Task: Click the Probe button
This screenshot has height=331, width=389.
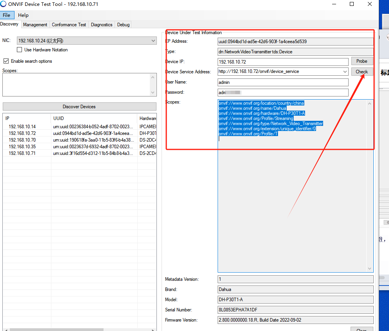Action: [362, 61]
